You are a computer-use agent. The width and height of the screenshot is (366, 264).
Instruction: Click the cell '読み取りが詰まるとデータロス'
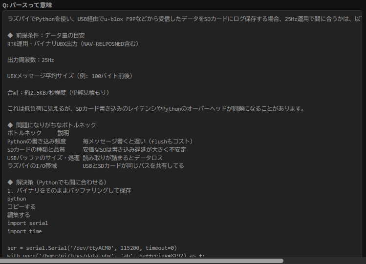(x=123, y=158)
